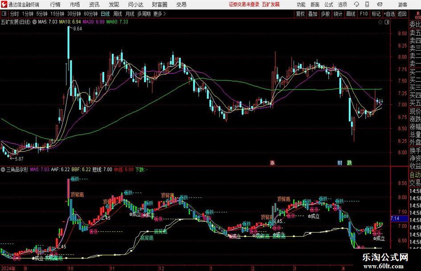Viewport: 421px width, 271px height.
Task: Select the 周线 weekly period tab
Action: [x=118, y=14]
